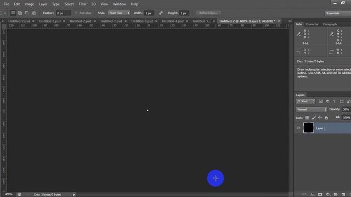Close the active Untitled-2 @ 400% tab
Screen dimensions: 351x197
pyautogui.click(x=279, y=21)
